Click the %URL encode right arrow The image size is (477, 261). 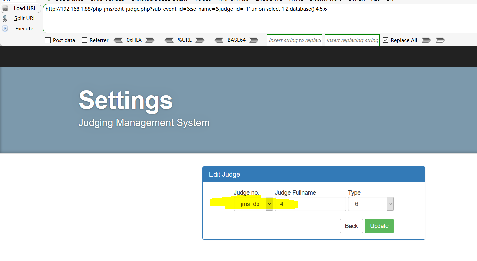pyautogui.click(x=200, y=40)
